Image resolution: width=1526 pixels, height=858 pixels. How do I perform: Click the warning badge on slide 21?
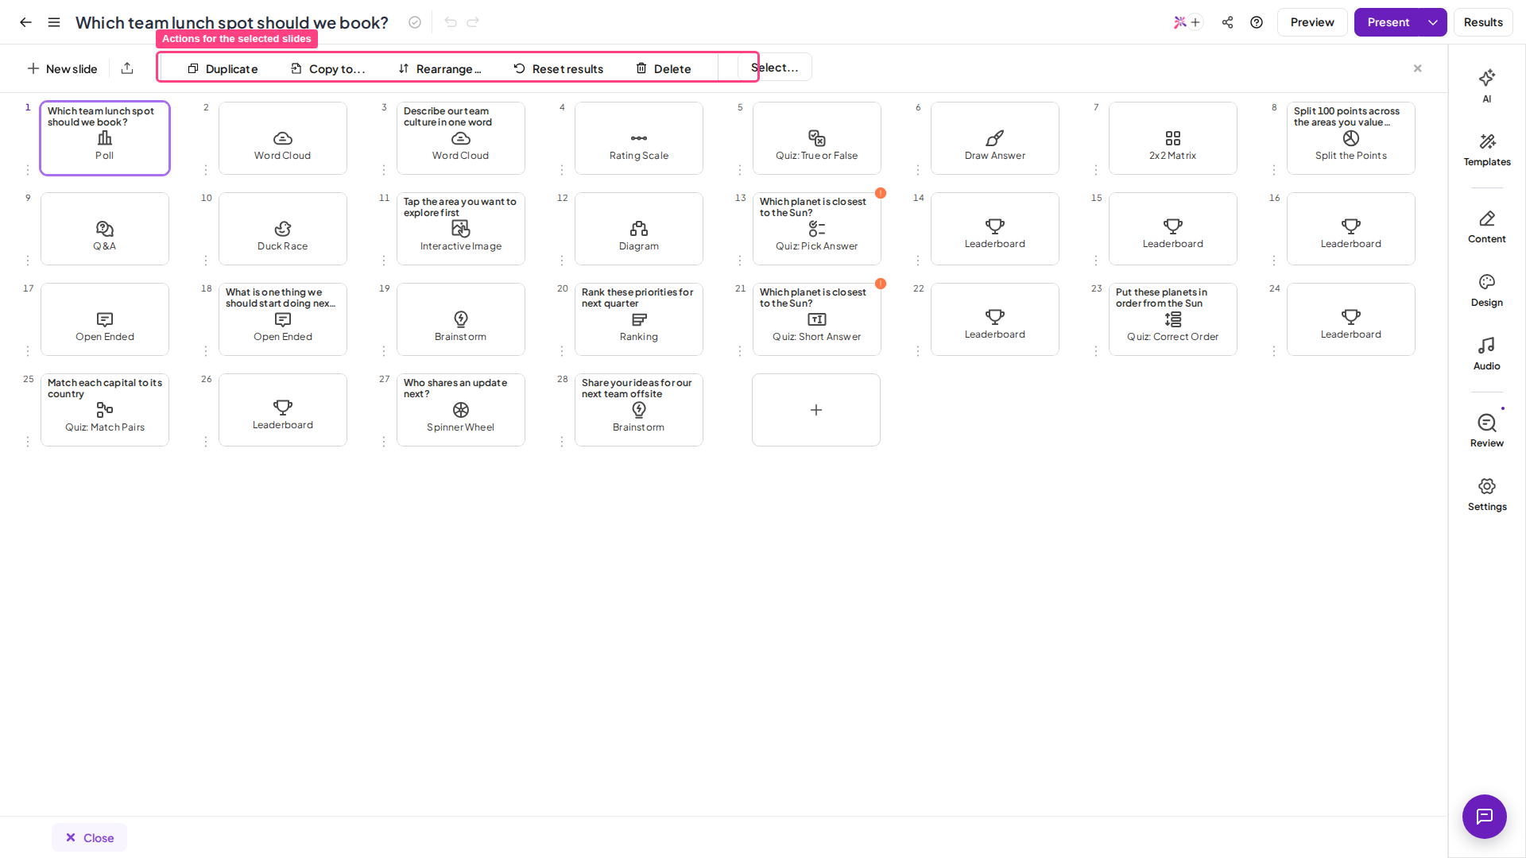coord(881,284)
